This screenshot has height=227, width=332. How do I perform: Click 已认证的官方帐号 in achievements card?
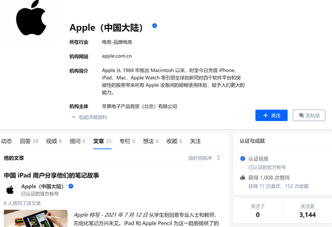[x=267, y=167]
